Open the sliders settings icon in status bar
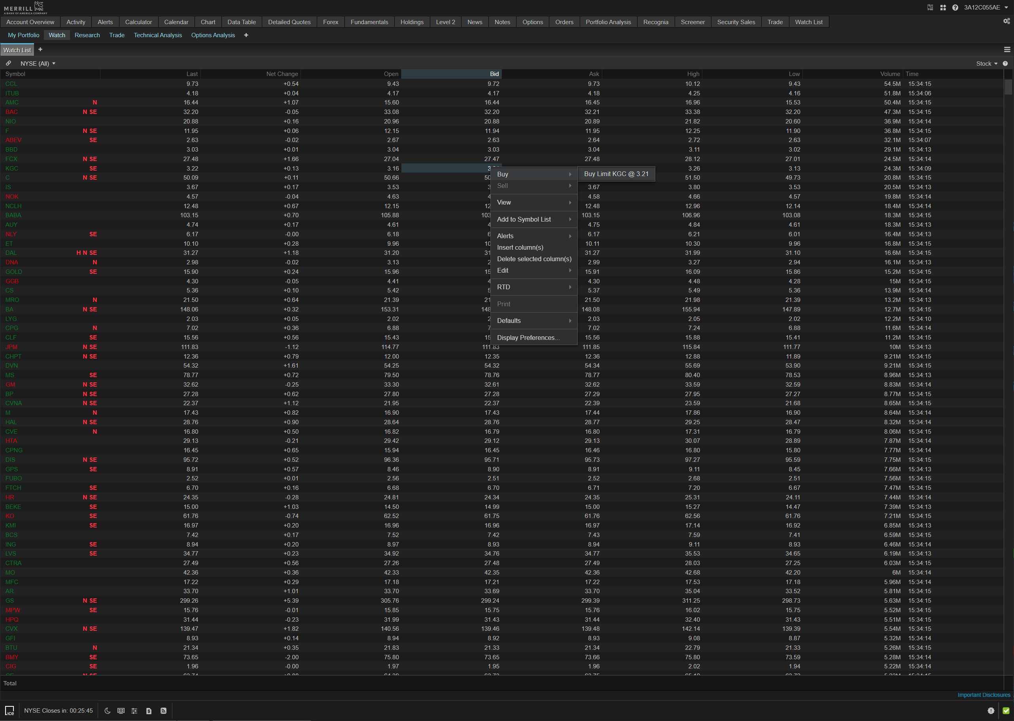The image size is (1014, 721). [x=134, y=711]
